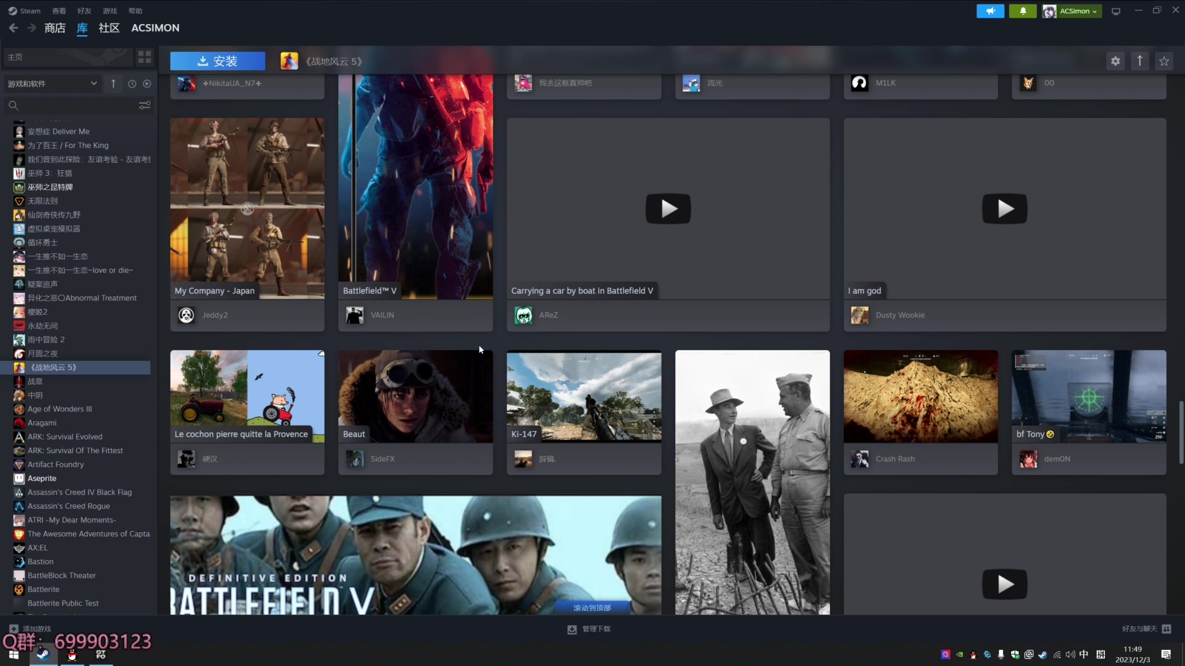Click 滚动到顶部 scroll to top button
This screenshot has height=666, width=1185.
592,608
